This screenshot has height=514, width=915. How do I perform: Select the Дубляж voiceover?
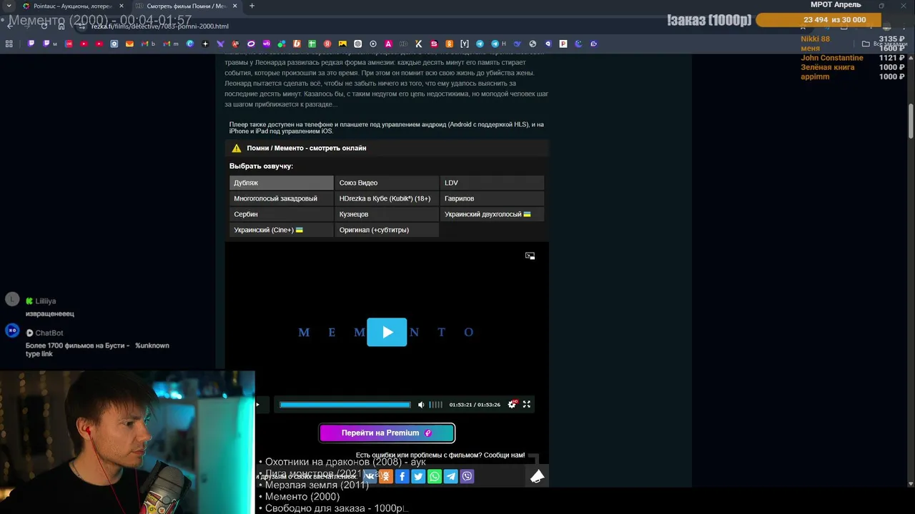coord(281,183)
